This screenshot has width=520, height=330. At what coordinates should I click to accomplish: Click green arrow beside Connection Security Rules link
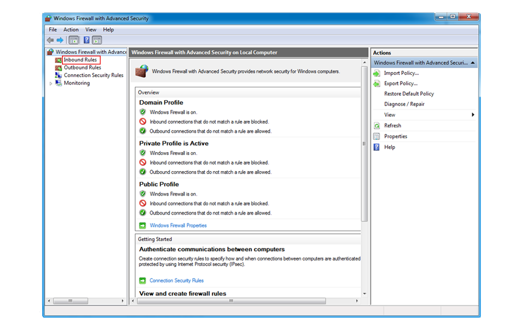coord(143,280)
